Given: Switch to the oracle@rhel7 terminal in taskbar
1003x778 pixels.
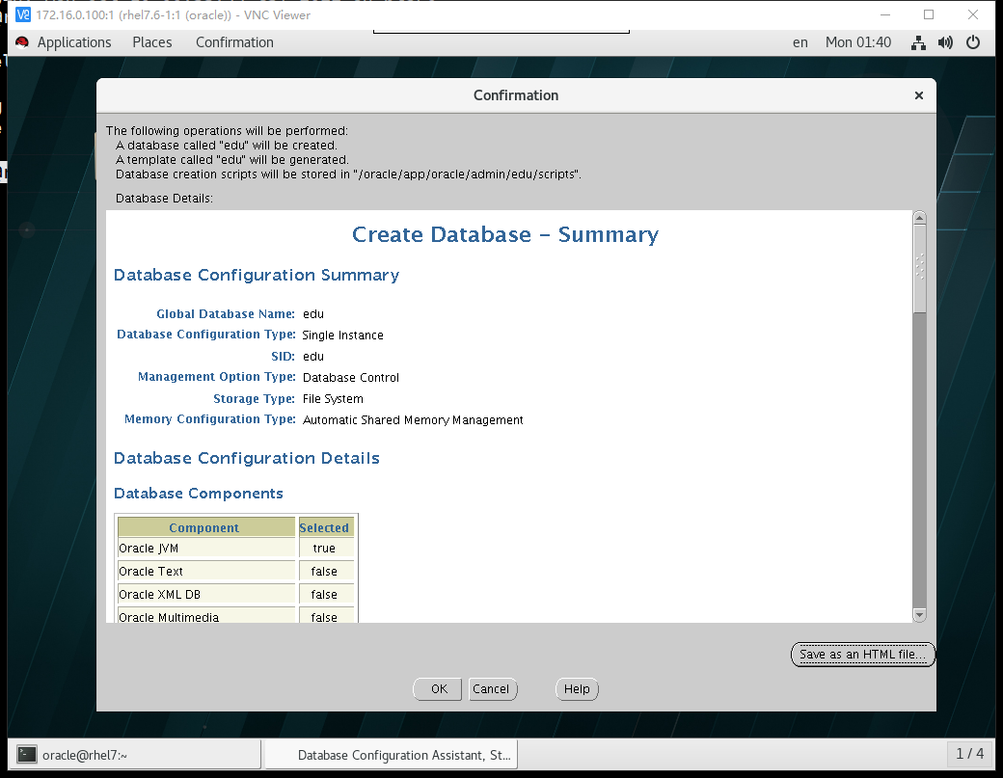Looking at the screenshot, I should click(135, 755).
